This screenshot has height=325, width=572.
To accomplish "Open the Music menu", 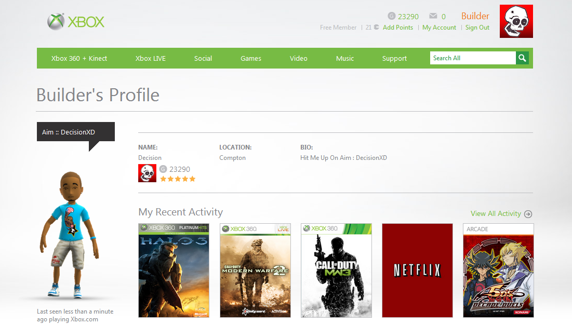I will (x=345, y=58).
